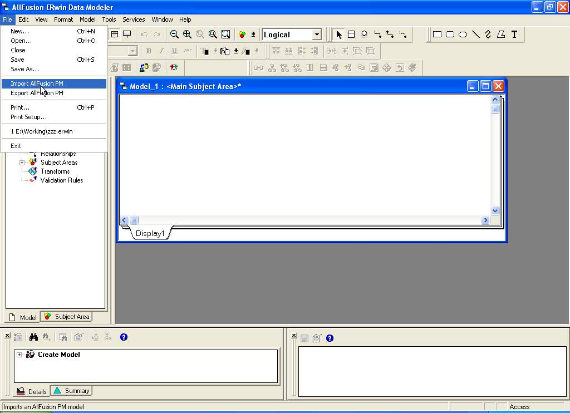Select the identifying relationship tool
The image size is (570, 413).
[x=377, y=35]
